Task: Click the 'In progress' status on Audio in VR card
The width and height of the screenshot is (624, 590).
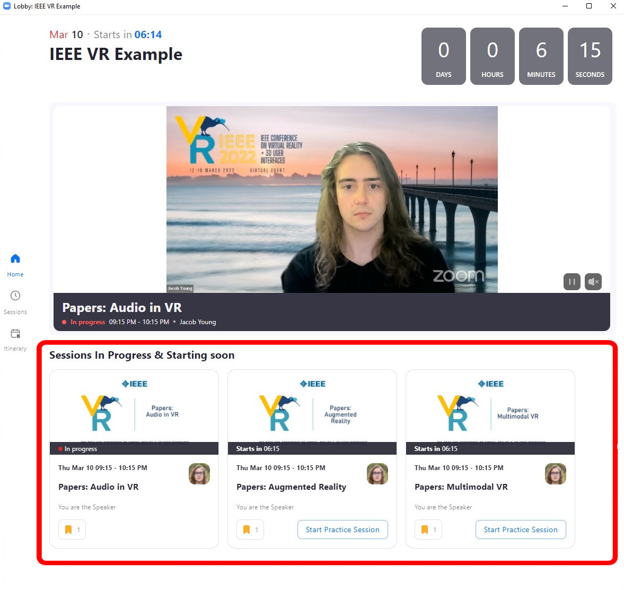Action: tap(77, 448)
